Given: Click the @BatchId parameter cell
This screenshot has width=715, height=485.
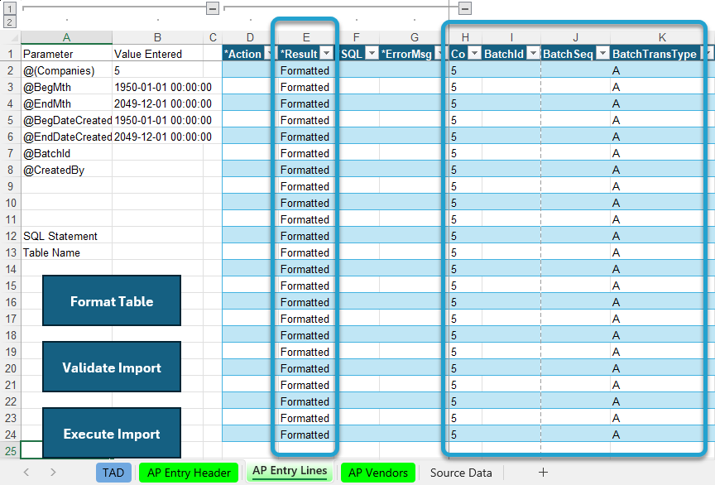Looking at the screenshot, I should click(x=66, y=153).
